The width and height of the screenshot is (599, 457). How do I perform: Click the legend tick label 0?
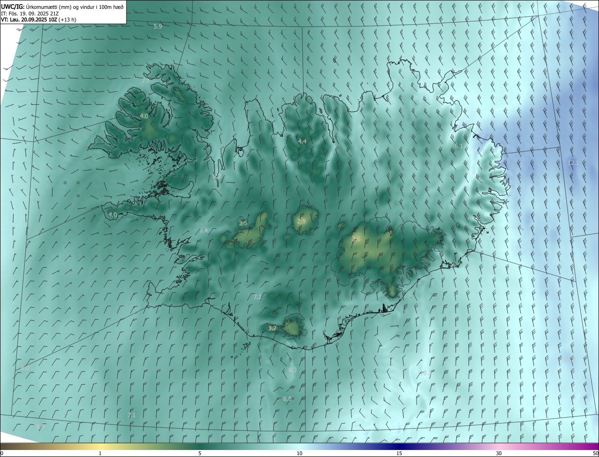(2, 454)
